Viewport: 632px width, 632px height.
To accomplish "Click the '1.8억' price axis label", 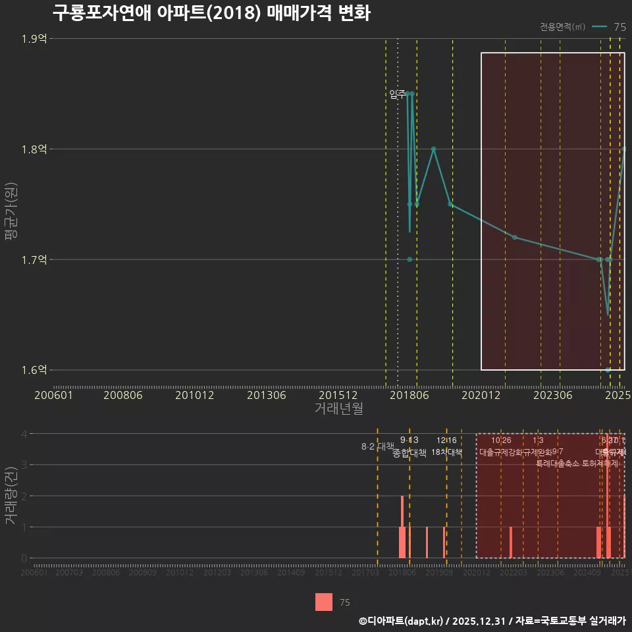I will point(34,149).
